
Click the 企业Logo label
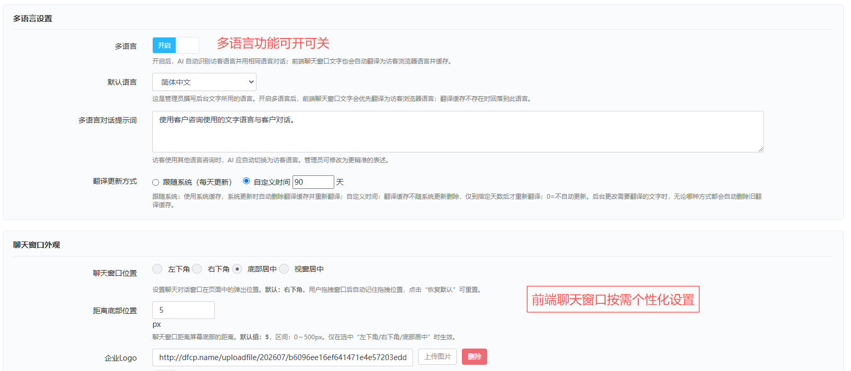point(120,358)
